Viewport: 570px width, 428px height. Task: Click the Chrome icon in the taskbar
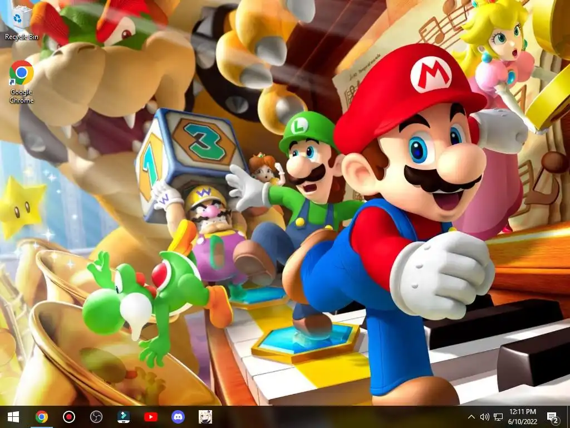[41, 417]
